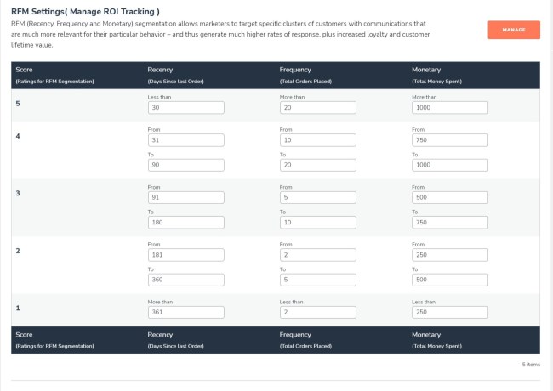This screenshot has width=553, height=391.
Task: Click Frequency 'From' field for score 2
Action: tap(317, 254)
